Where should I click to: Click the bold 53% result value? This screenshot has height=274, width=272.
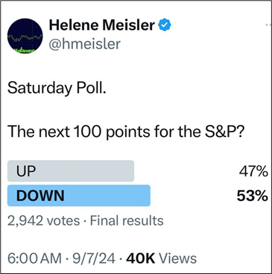(x=253, y=196)
